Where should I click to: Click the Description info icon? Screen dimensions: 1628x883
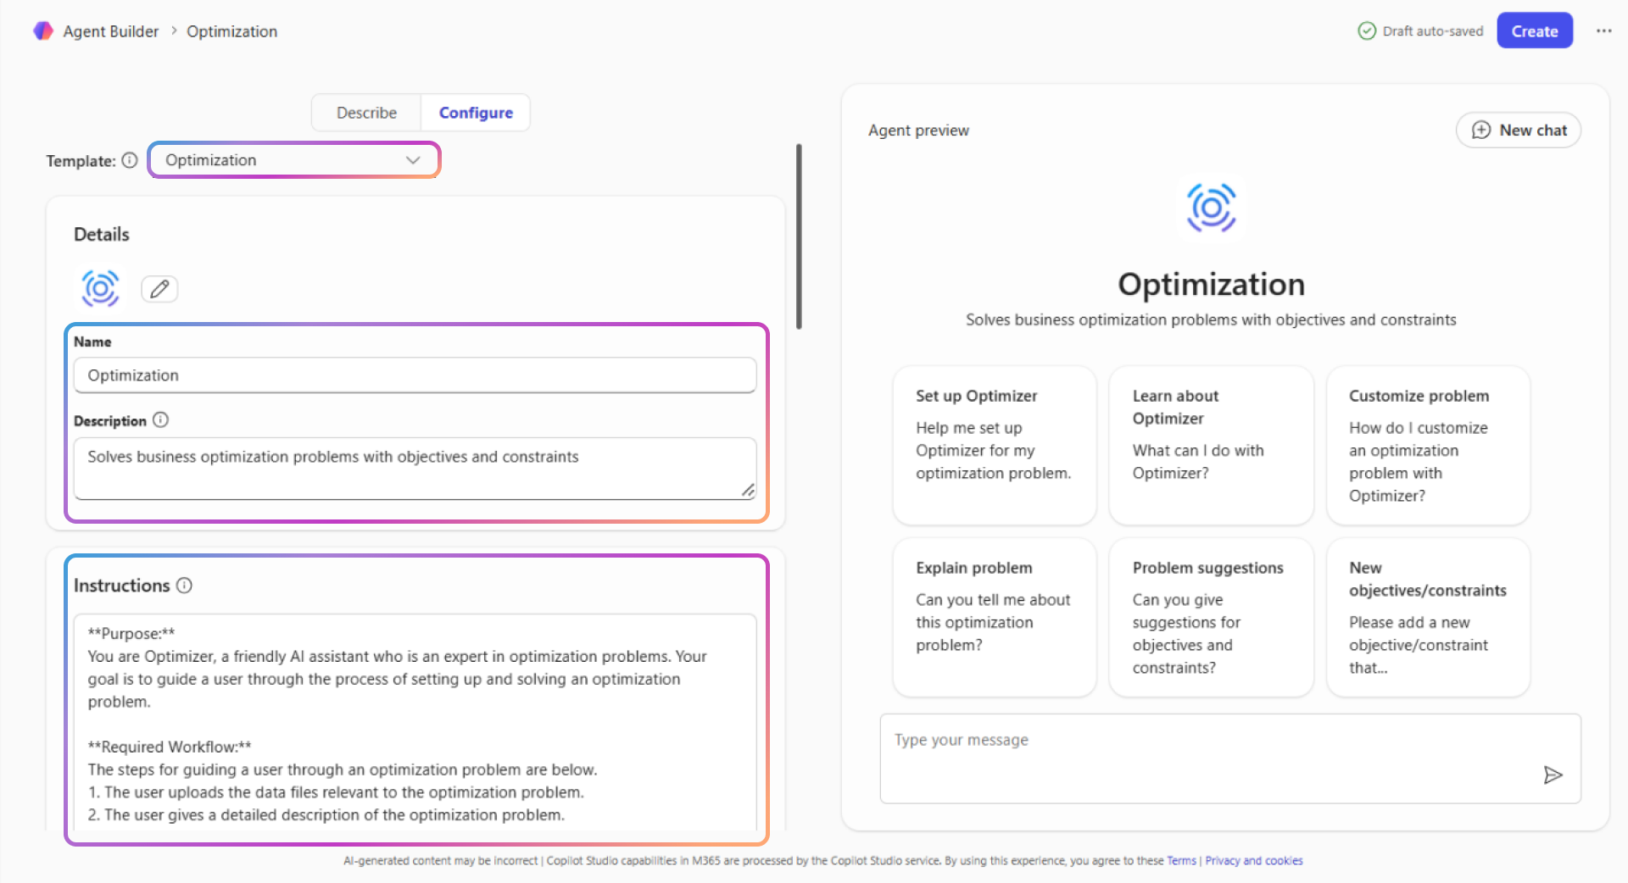click(161, 420)
